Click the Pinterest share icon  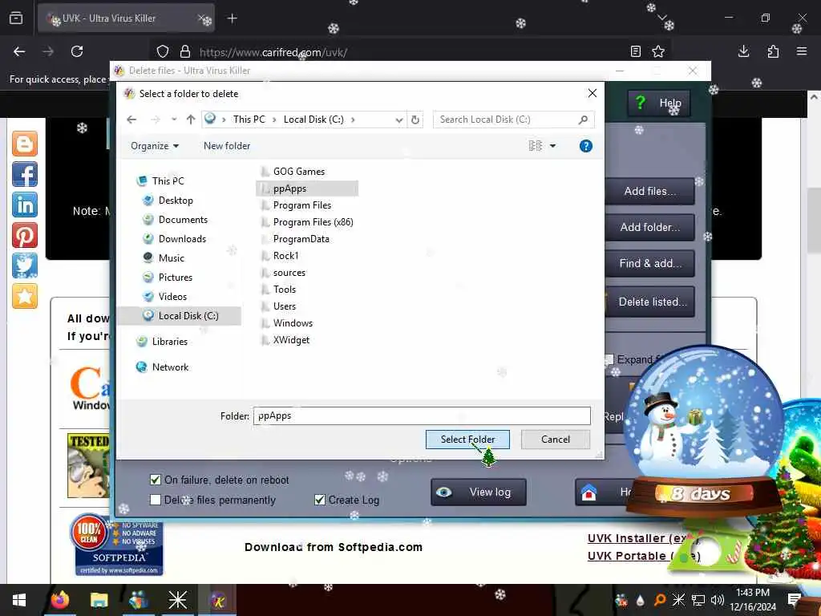click(x=25, y=235)
